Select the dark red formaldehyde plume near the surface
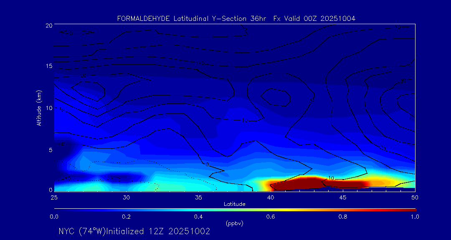 pyautogui.click(x=297, y=182)
